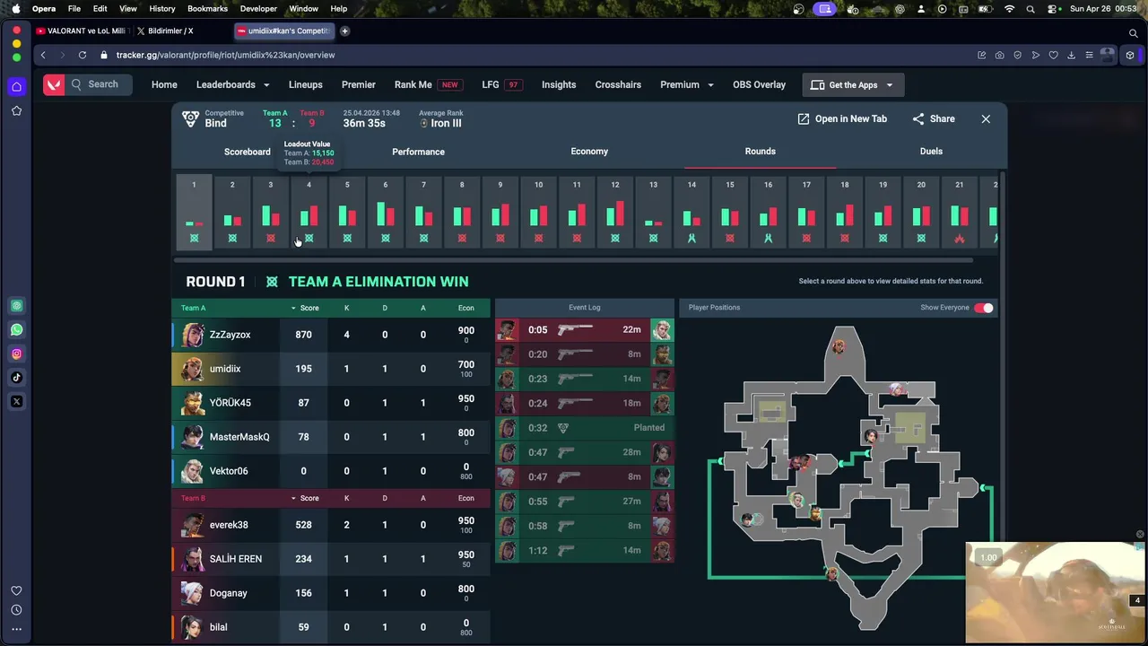
Task: Open the Insights nav link
Action: [x=559, y=84]
